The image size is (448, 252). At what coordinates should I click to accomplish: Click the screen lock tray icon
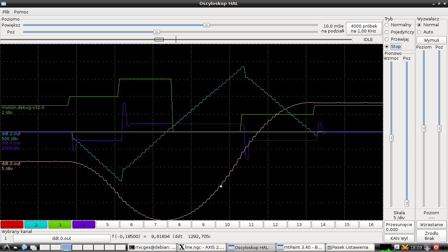[x=428, y=247]
